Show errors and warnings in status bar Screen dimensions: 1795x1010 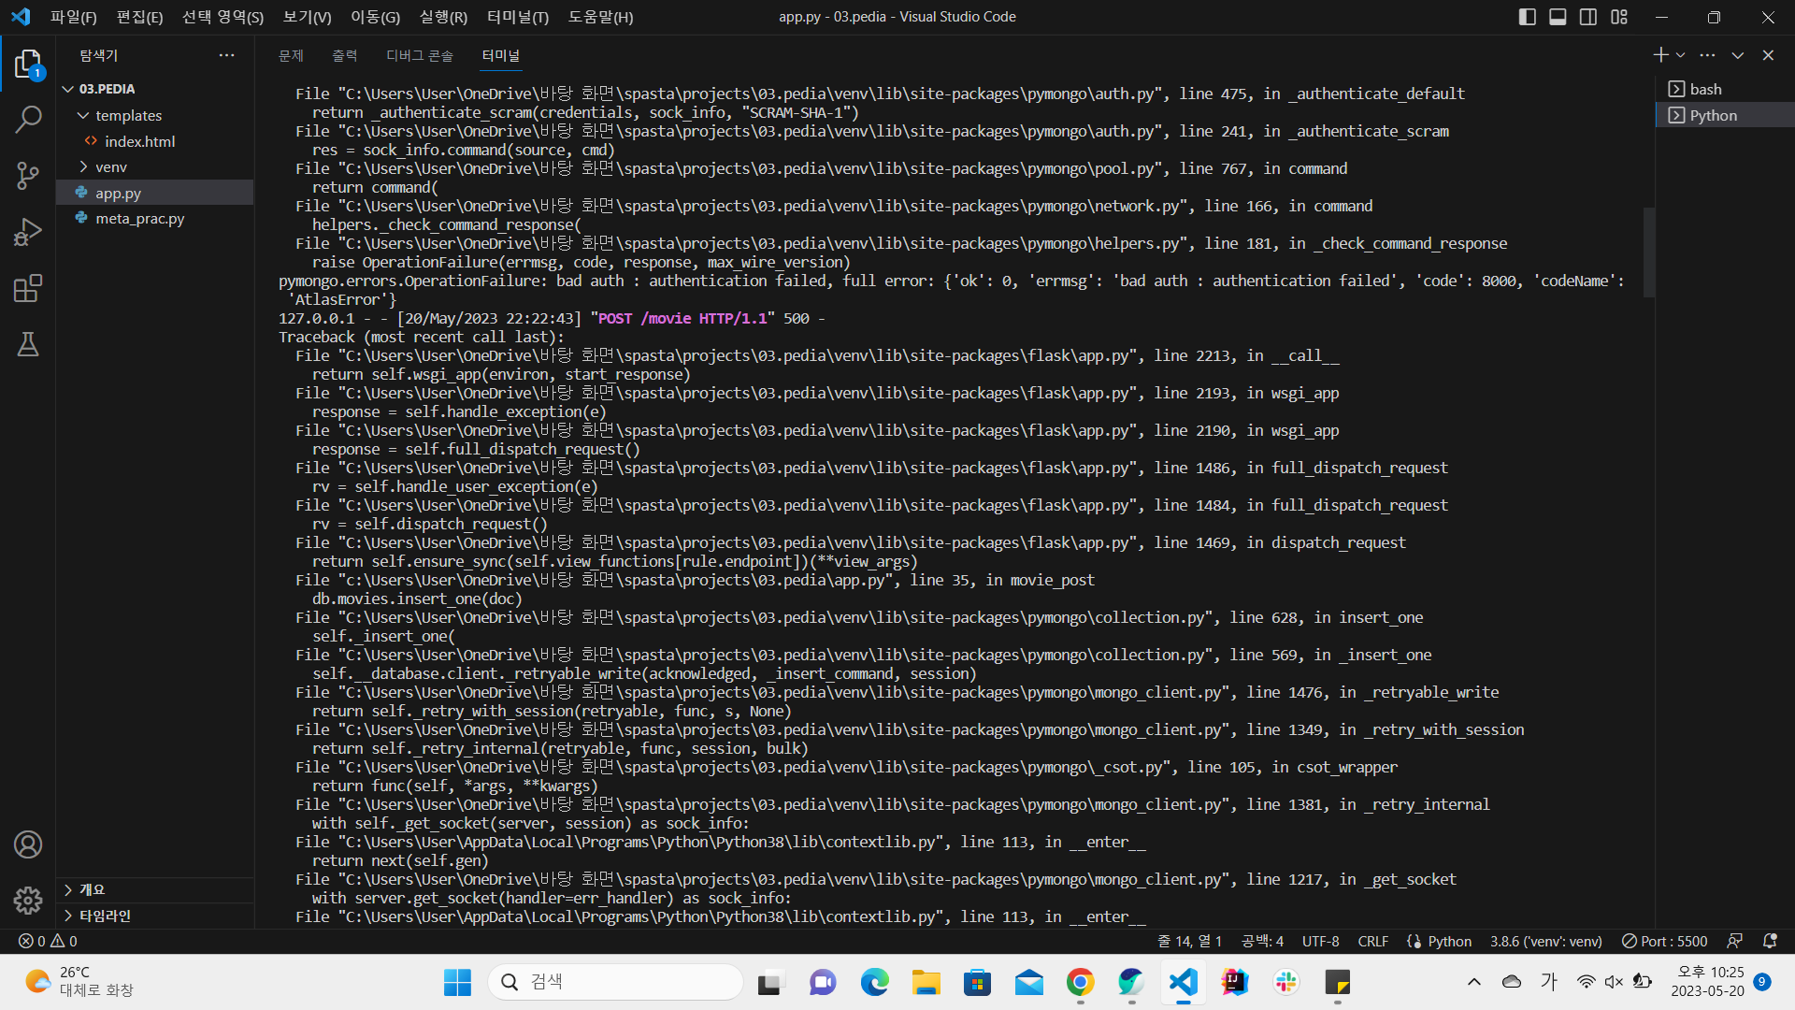tap(48, 941)
